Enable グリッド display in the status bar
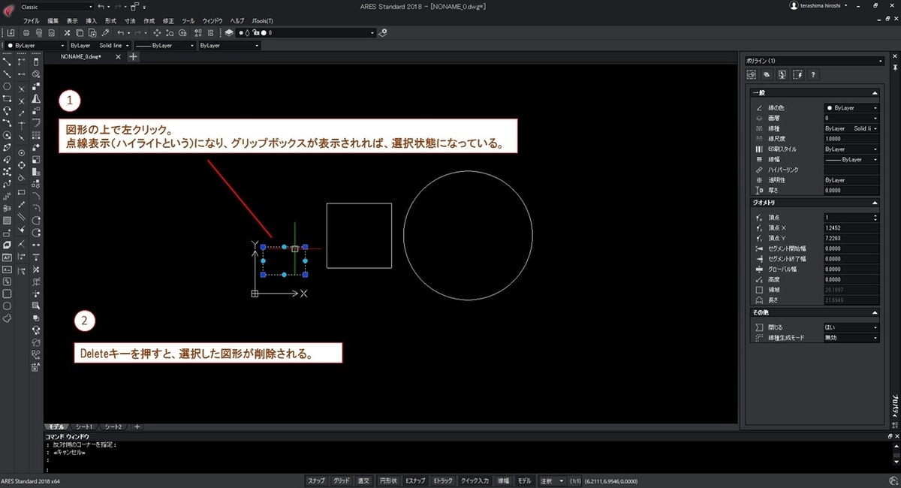 click(x=342, y=480)
